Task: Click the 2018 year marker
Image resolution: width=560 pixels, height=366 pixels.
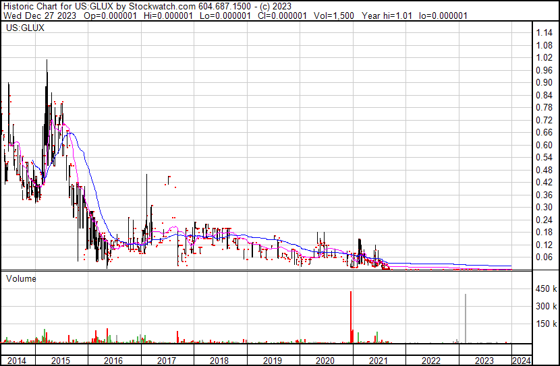Action: (220, 361)
